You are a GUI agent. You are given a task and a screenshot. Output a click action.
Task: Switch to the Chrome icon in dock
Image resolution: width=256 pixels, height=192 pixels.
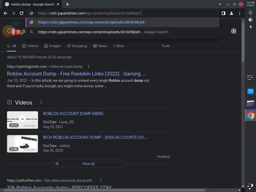click(250, 115)
